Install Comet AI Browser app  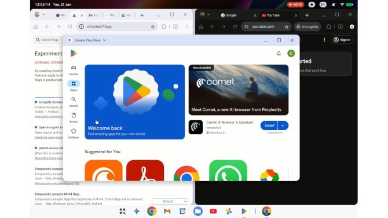[269, 125]
